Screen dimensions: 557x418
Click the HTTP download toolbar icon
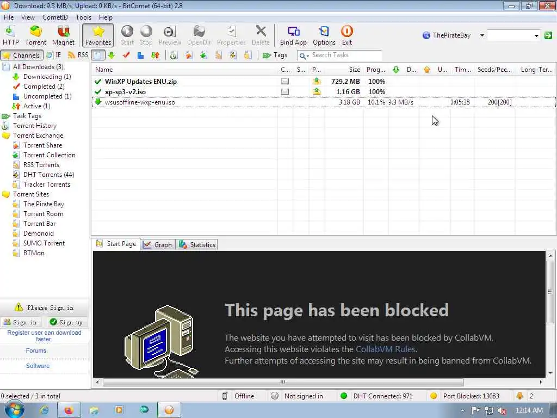[11, 35]
